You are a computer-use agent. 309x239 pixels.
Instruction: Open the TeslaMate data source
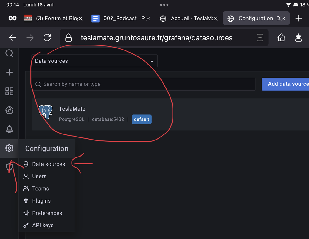[170, 114]
